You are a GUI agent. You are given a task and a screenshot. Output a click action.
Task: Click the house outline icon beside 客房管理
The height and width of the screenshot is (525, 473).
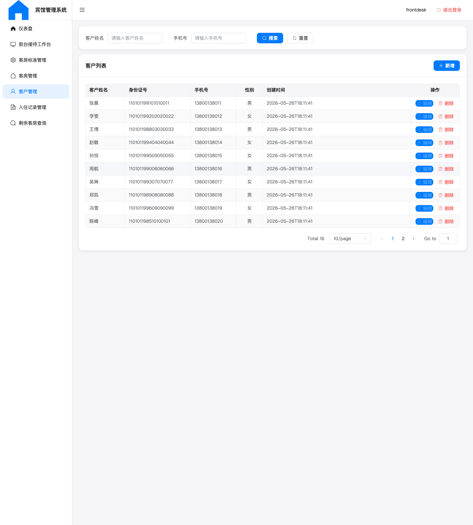coord(13,76)
